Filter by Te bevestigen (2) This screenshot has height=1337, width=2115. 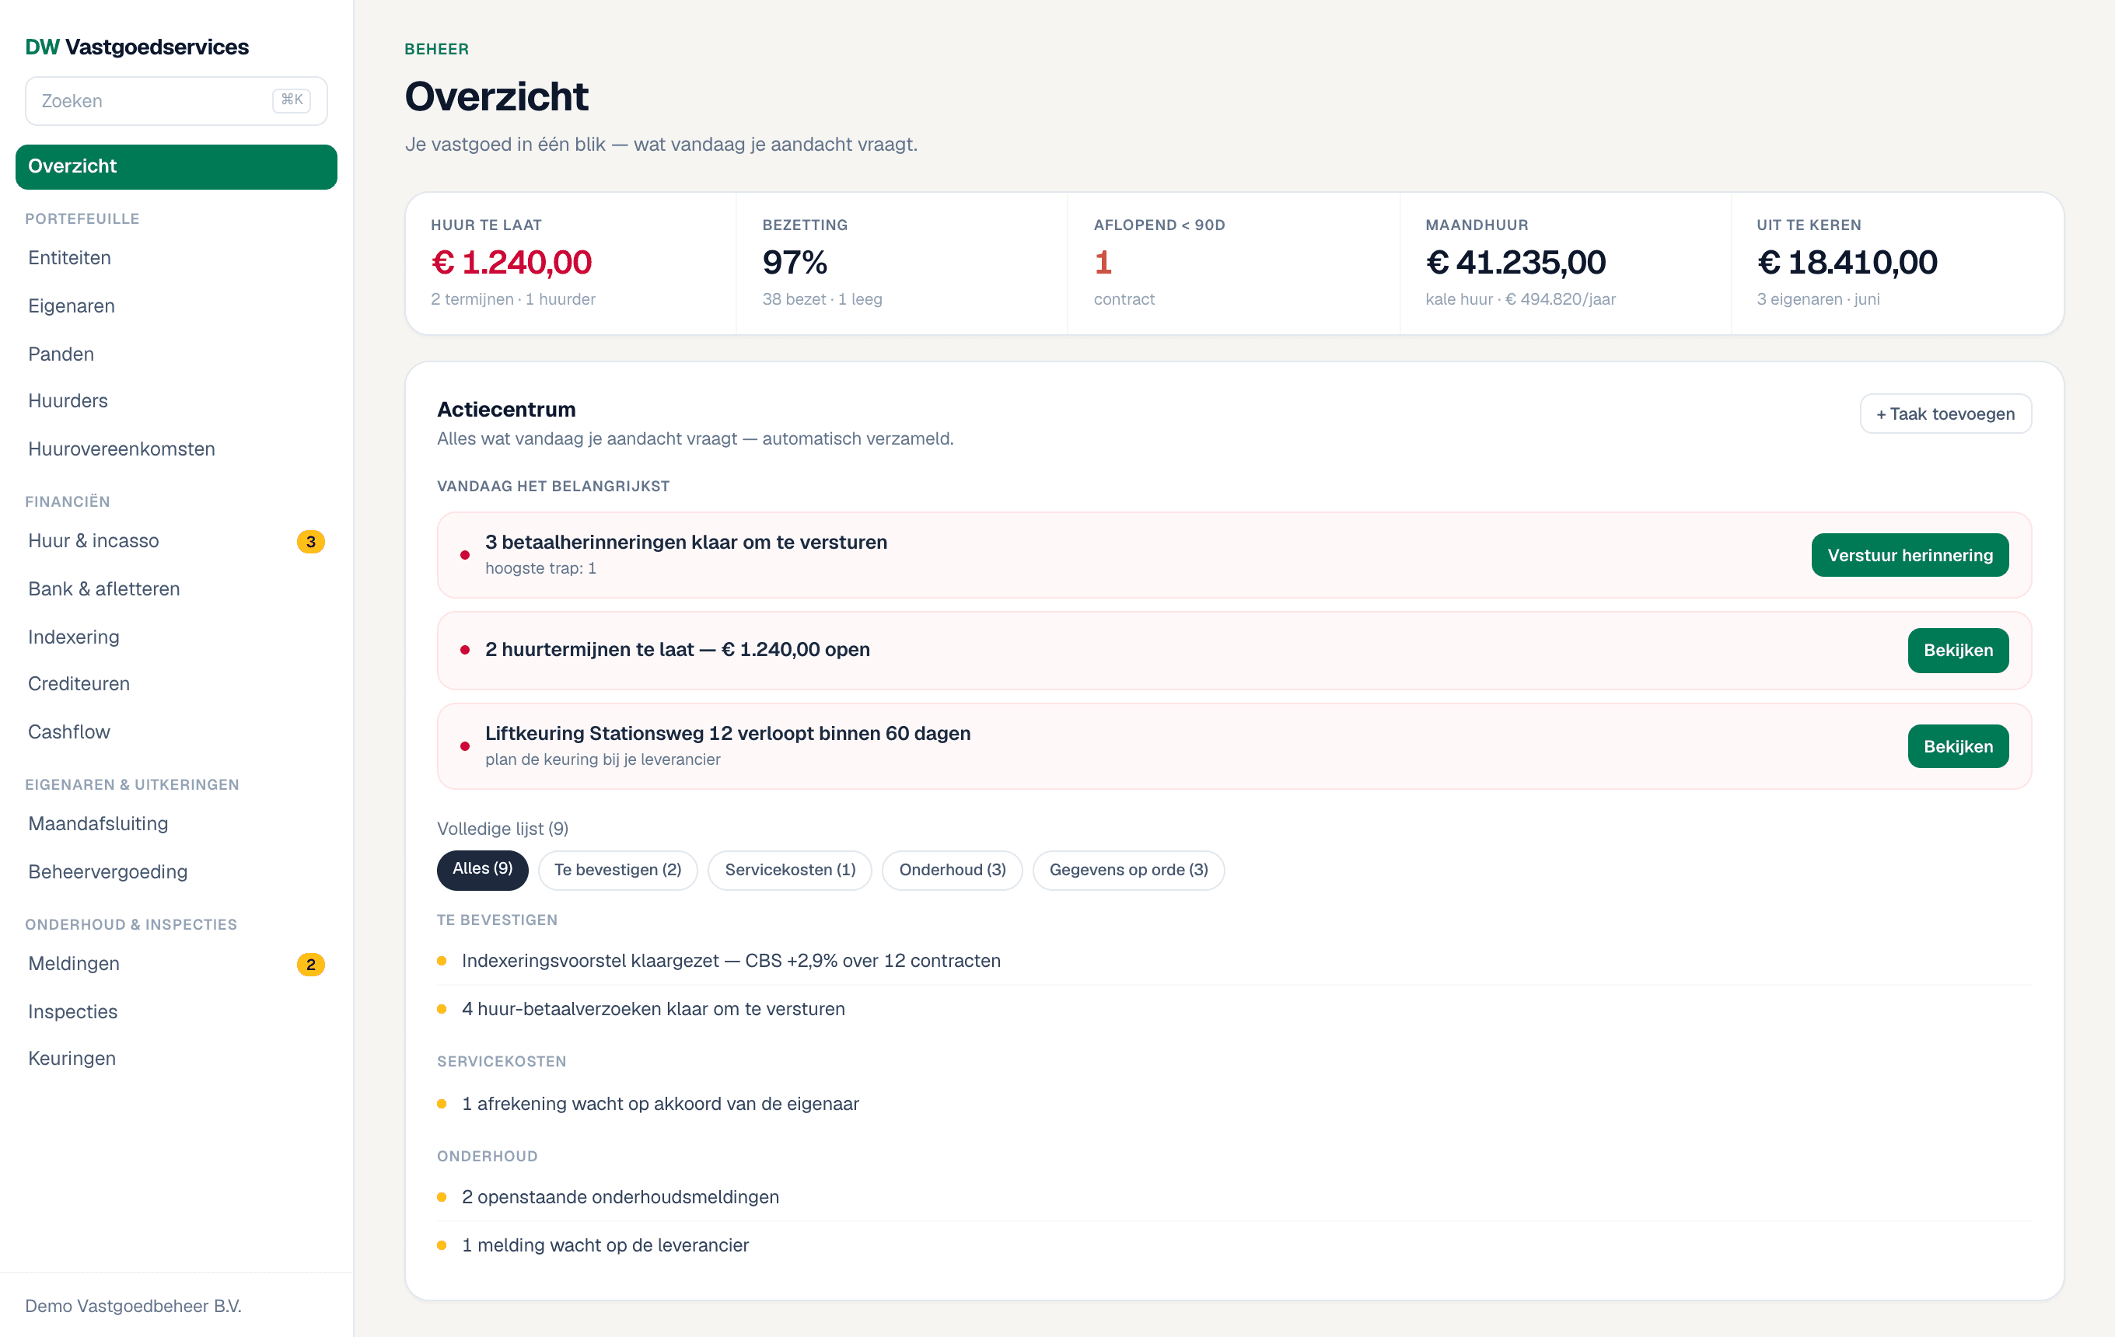point(617,869)
